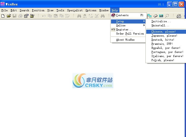Select Chinese, please! language option

(166, 32)
